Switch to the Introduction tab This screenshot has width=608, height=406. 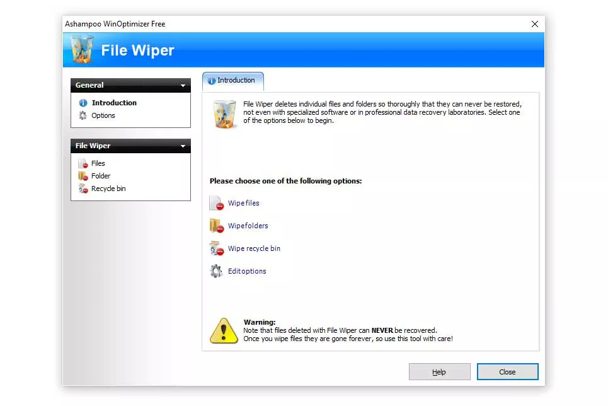point(232,81)
